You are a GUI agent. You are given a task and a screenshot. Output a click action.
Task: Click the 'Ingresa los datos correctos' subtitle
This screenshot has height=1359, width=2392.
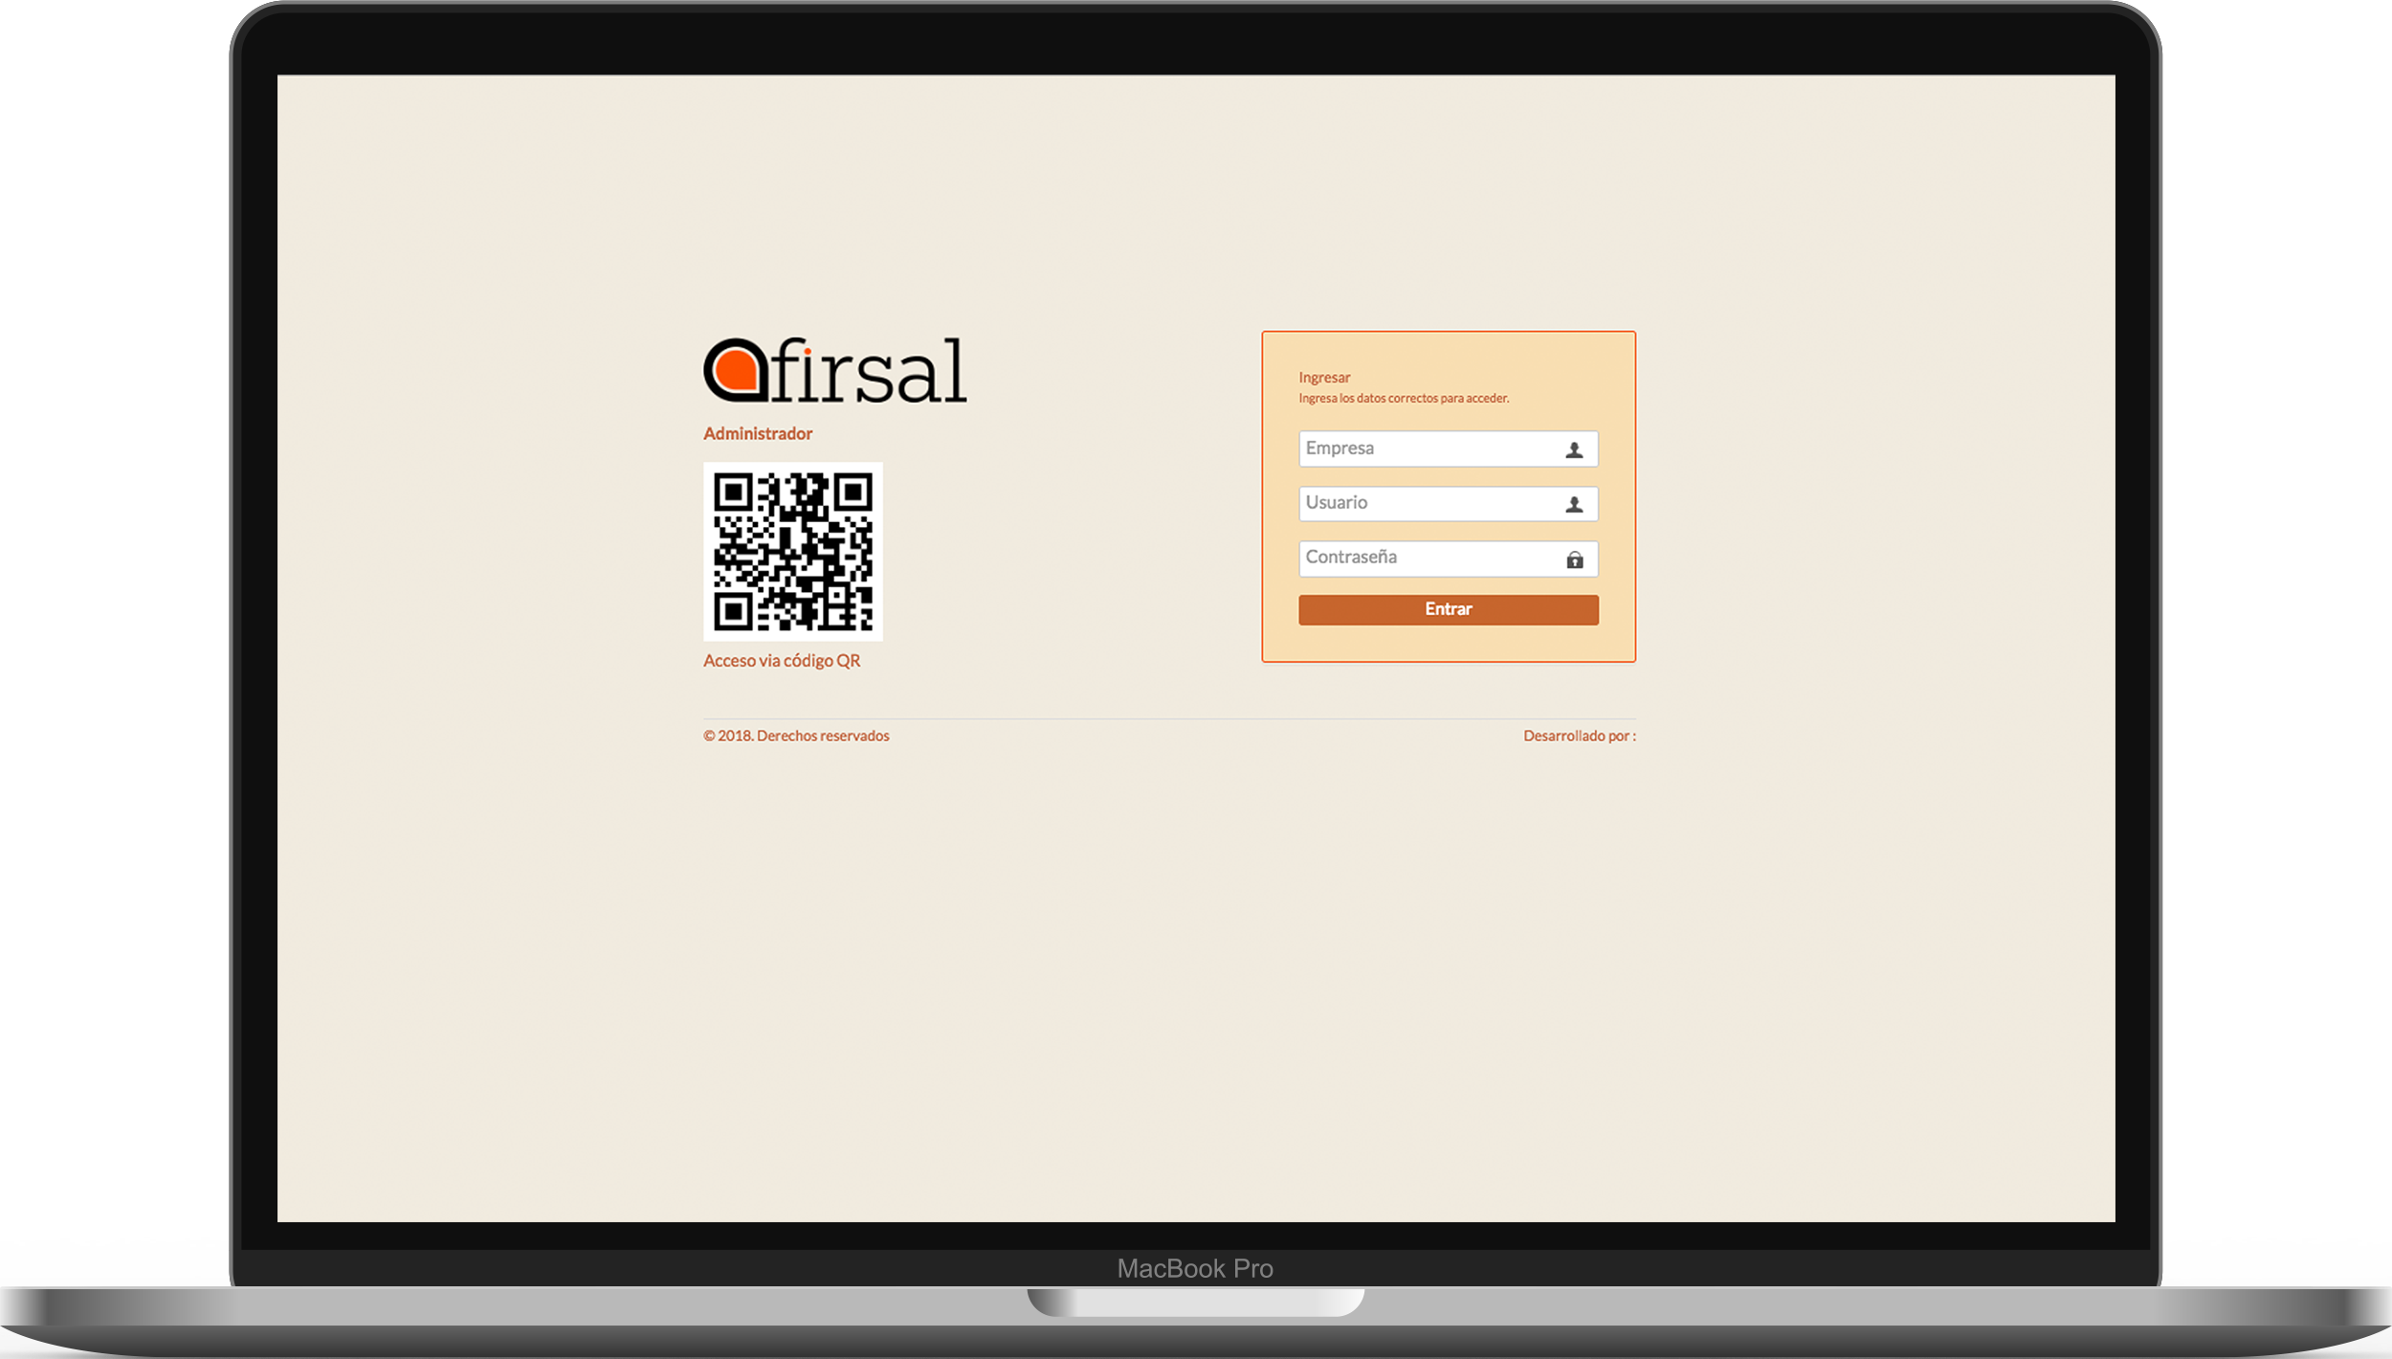[1403, 398]
